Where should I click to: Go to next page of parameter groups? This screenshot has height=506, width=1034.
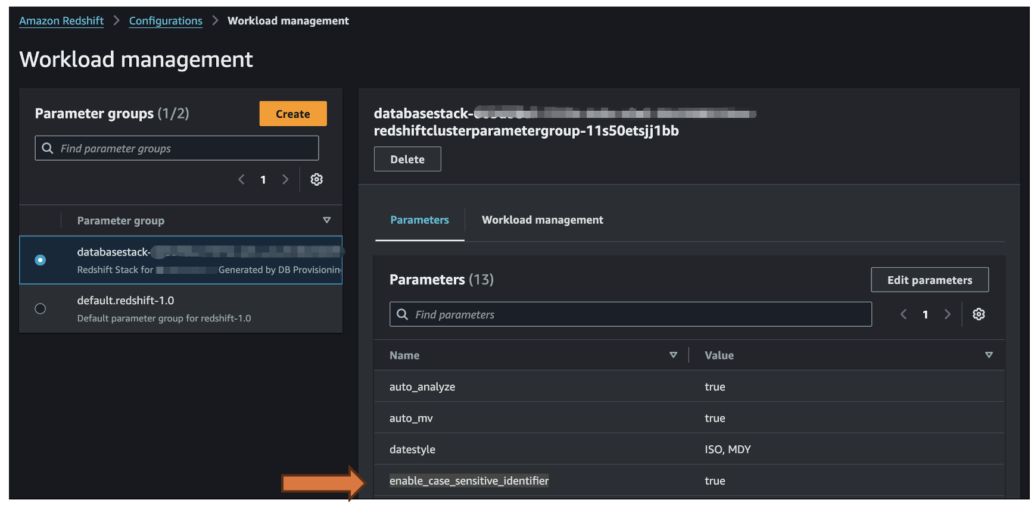click(x=285, y=179)
